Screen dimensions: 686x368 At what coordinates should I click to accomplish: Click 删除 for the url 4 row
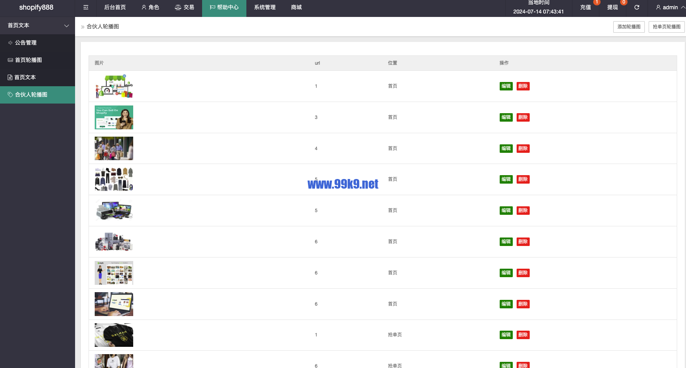[x=523, y=149]
